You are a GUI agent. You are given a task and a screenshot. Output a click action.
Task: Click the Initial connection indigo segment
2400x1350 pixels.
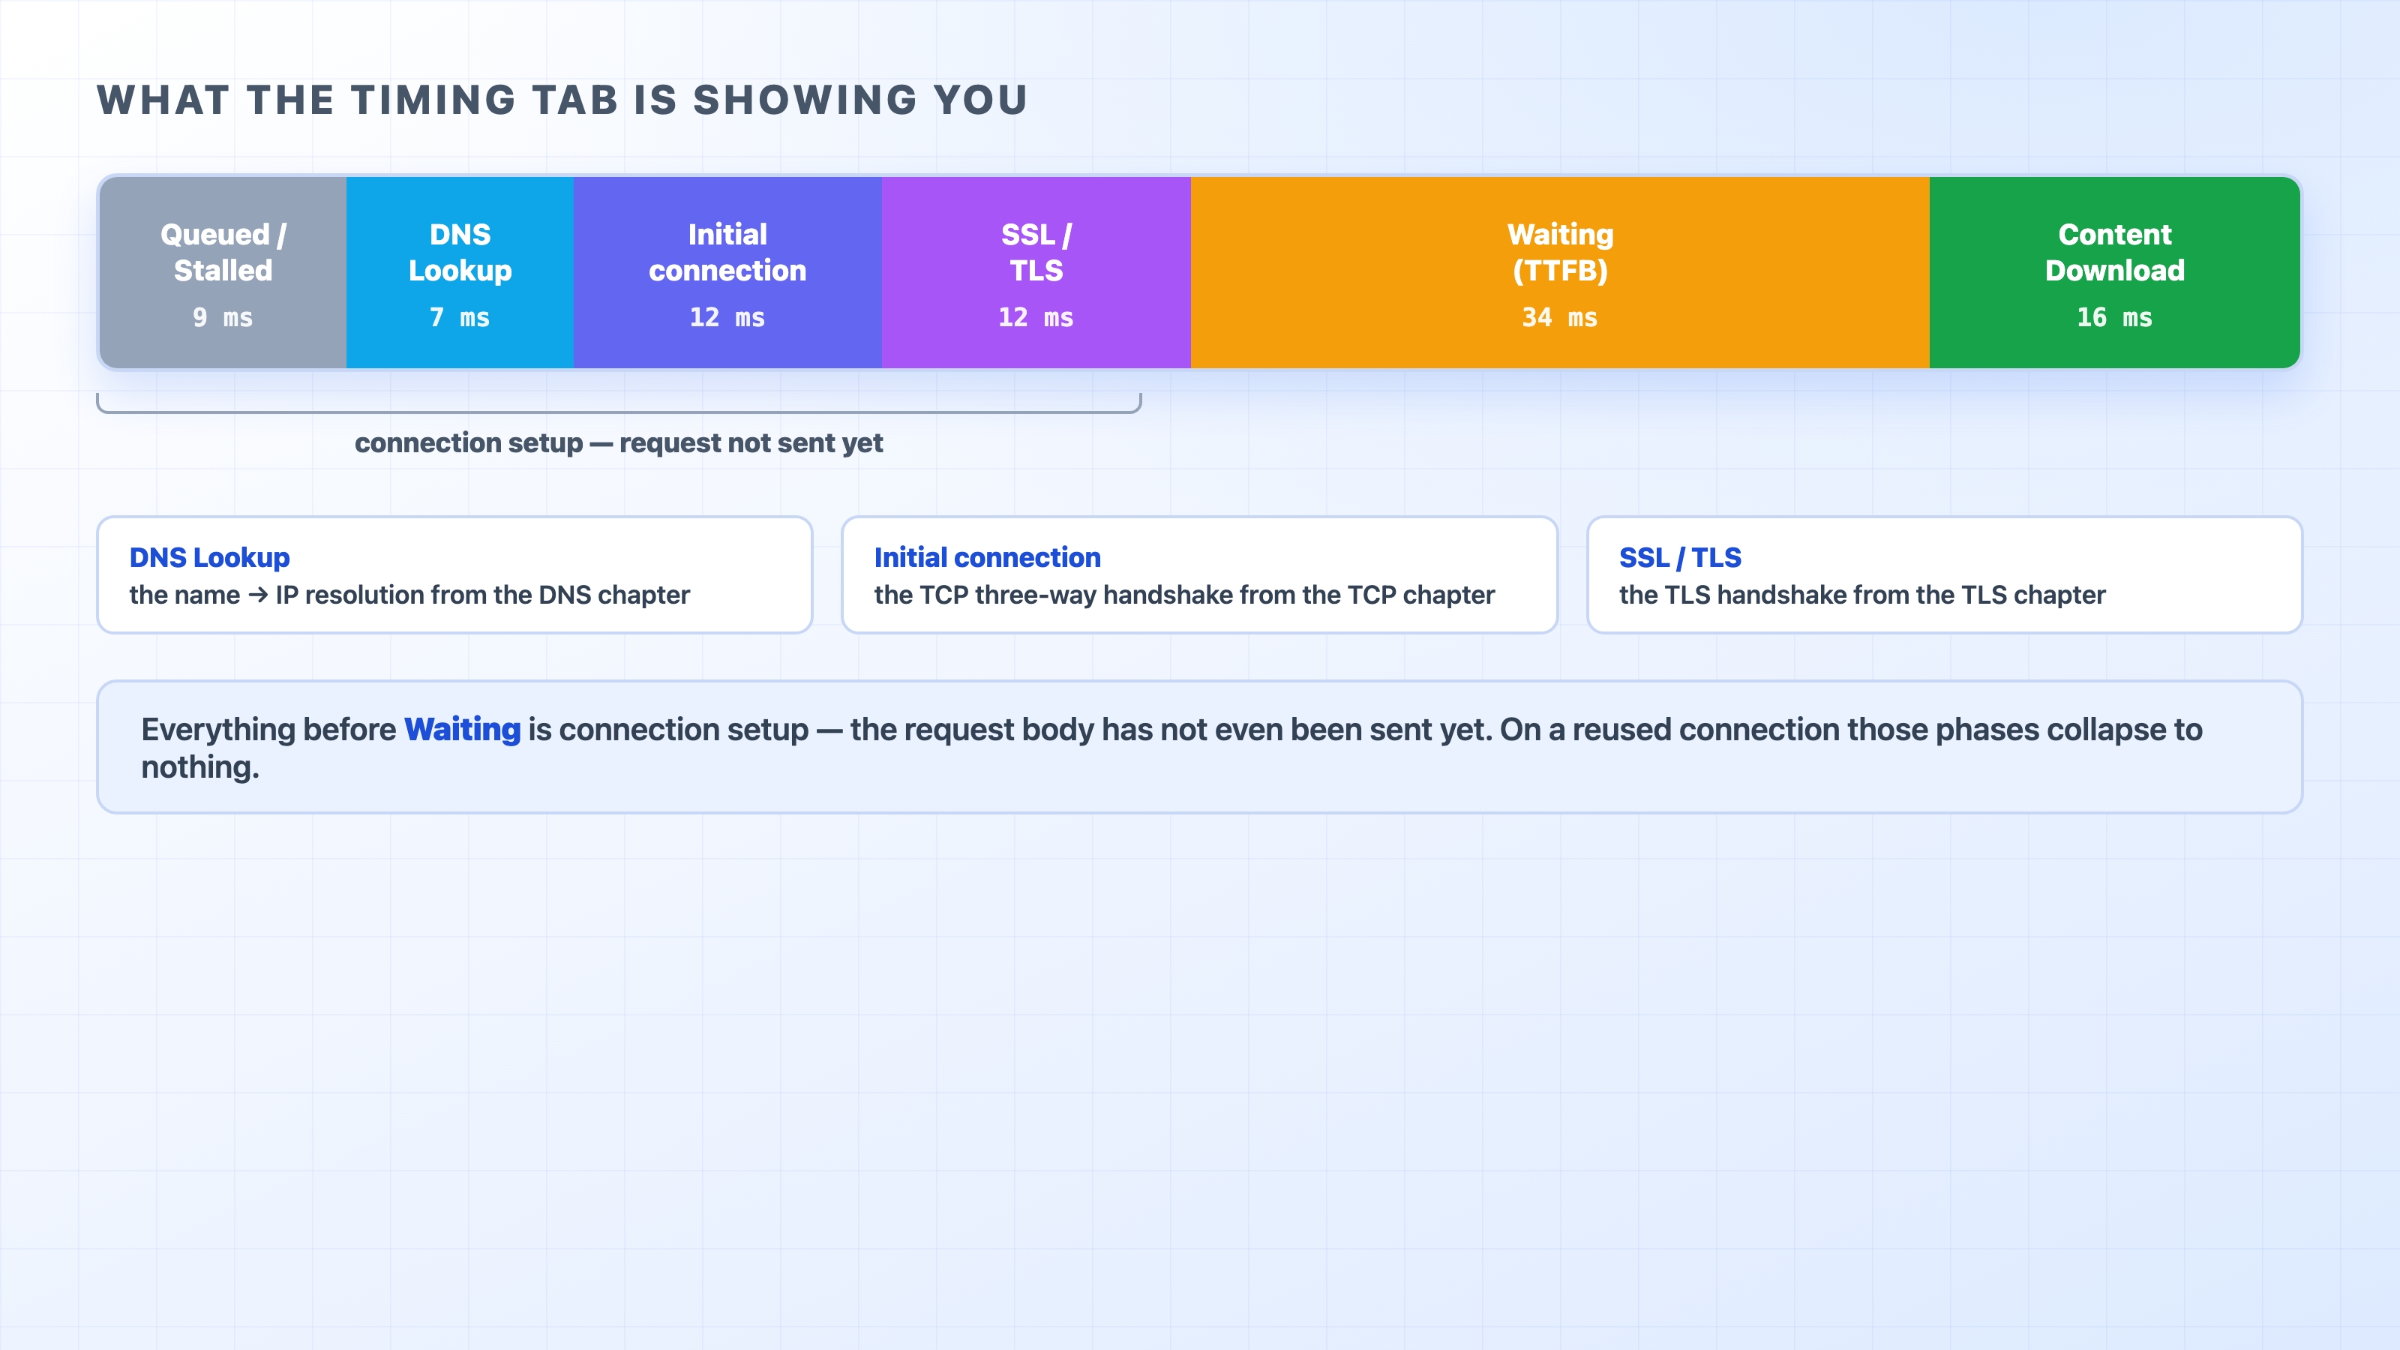[727, 272]
